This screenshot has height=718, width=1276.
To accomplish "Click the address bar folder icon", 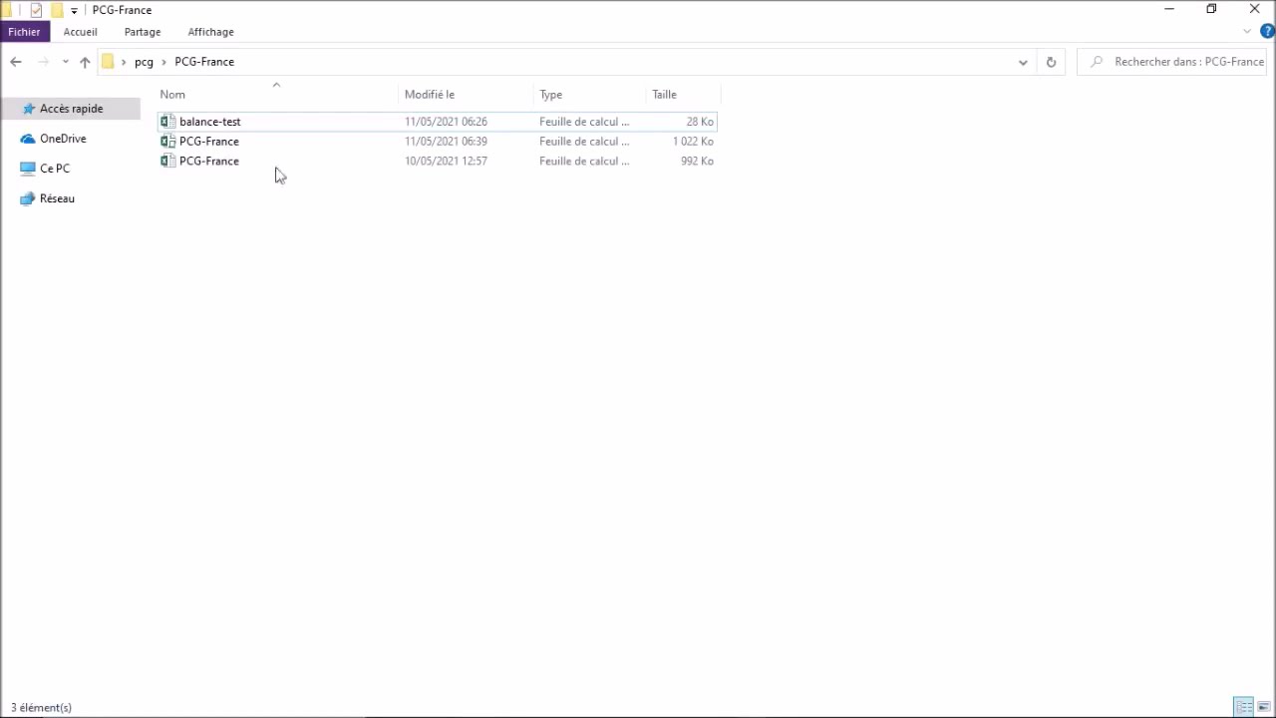I will click(108, 62).
